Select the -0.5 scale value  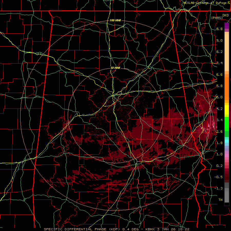click(218, 177)
